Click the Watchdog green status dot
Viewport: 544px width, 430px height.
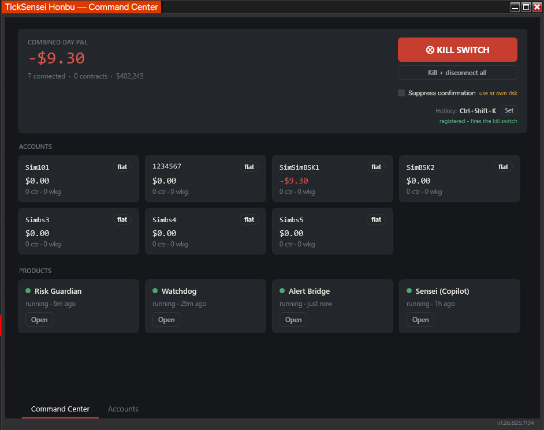click(x=155, y=290)
